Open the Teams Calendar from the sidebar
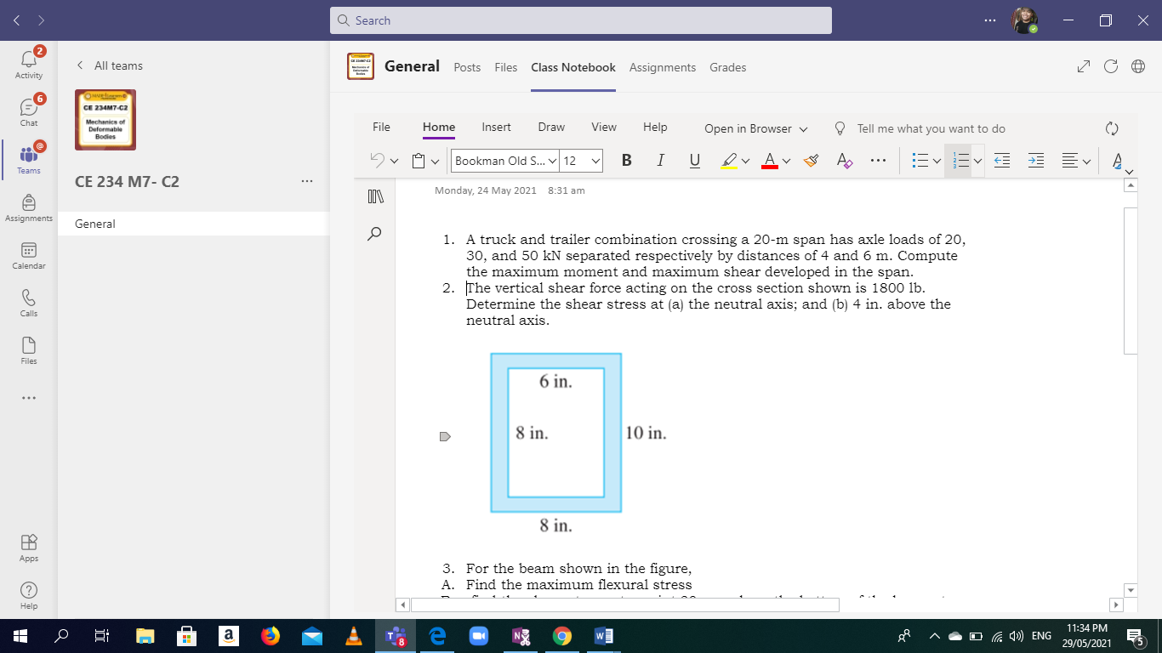 coord(28,255)
